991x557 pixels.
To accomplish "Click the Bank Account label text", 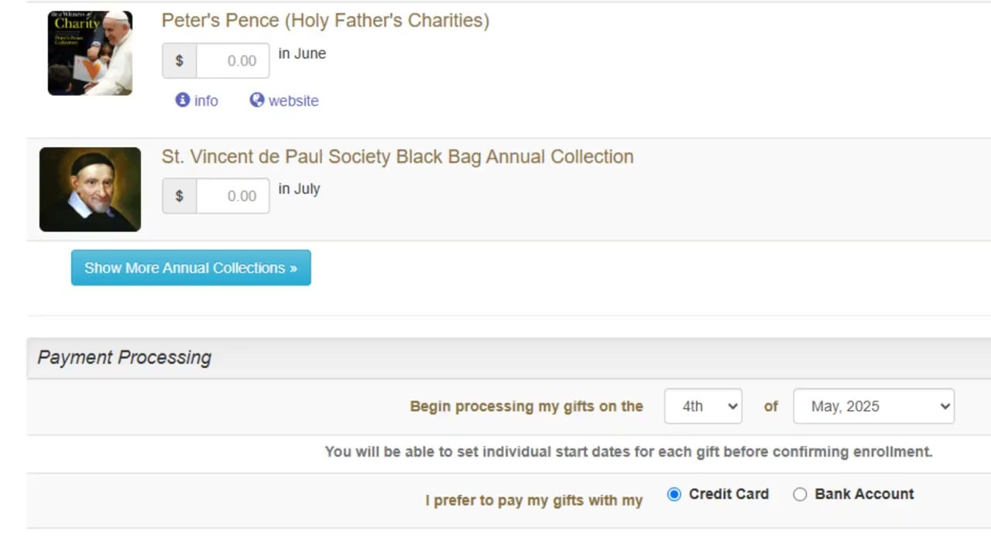I will point(864,494).
